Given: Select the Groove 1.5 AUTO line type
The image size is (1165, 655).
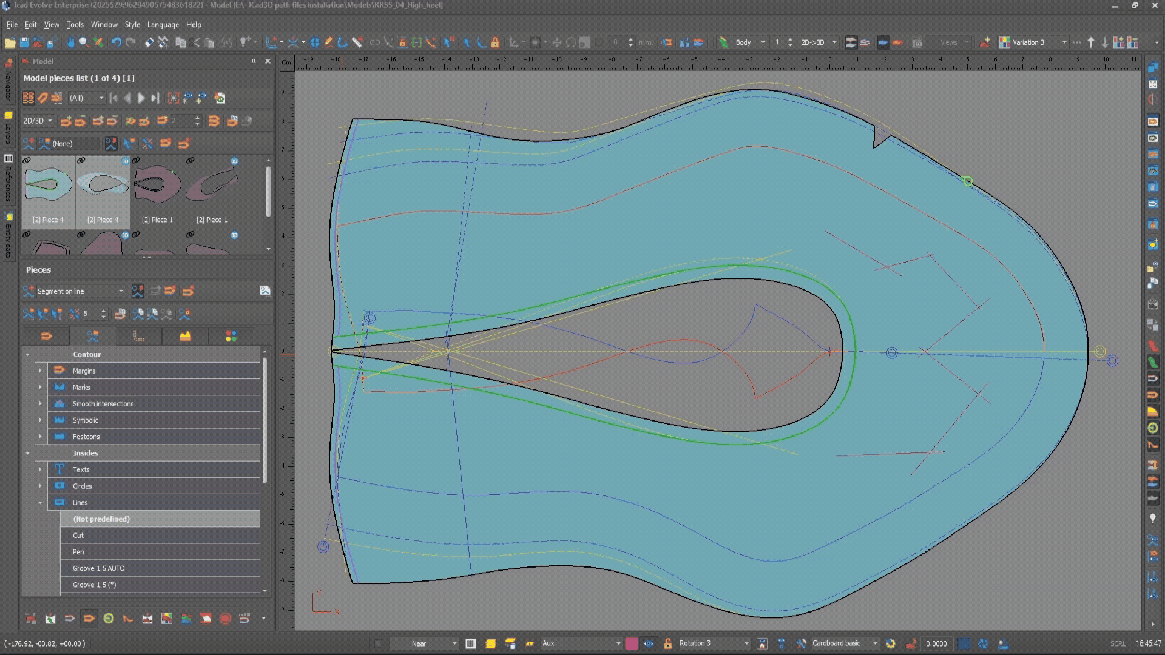Looking at the screenshot, I should (99, 568).
